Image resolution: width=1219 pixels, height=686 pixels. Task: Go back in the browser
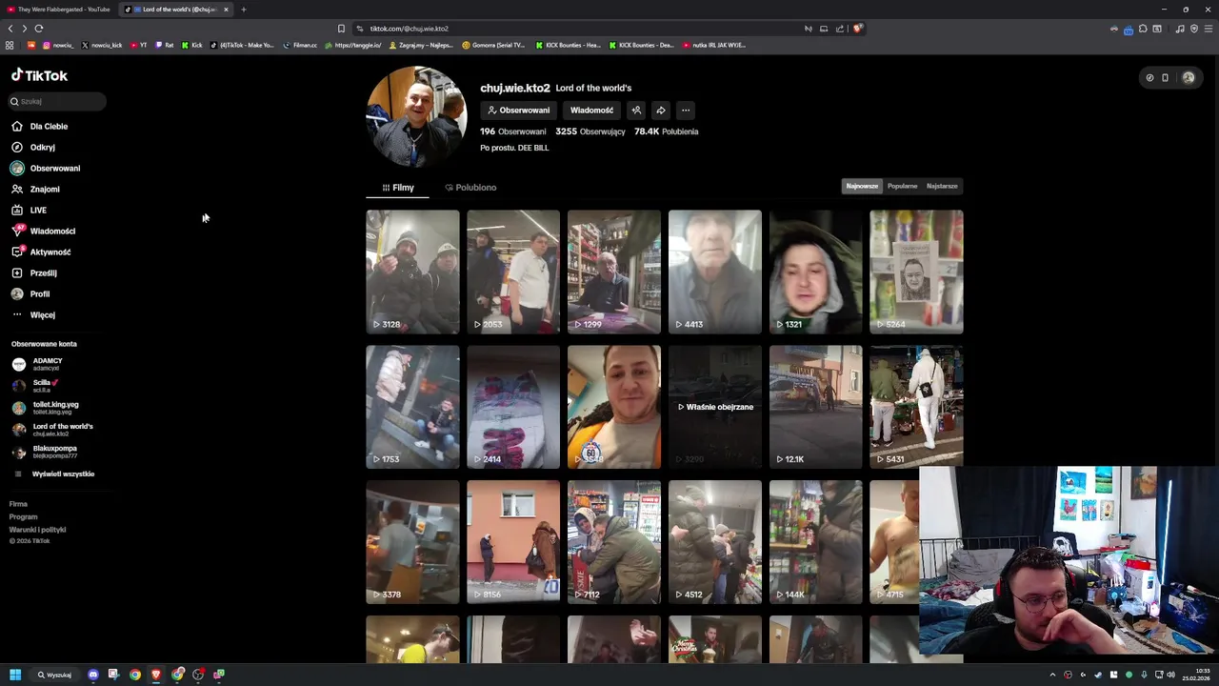[10, 29]
